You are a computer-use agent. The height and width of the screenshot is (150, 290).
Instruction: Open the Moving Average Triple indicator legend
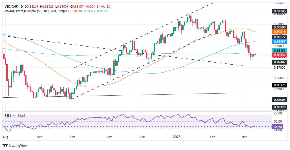tap(36, 11)
